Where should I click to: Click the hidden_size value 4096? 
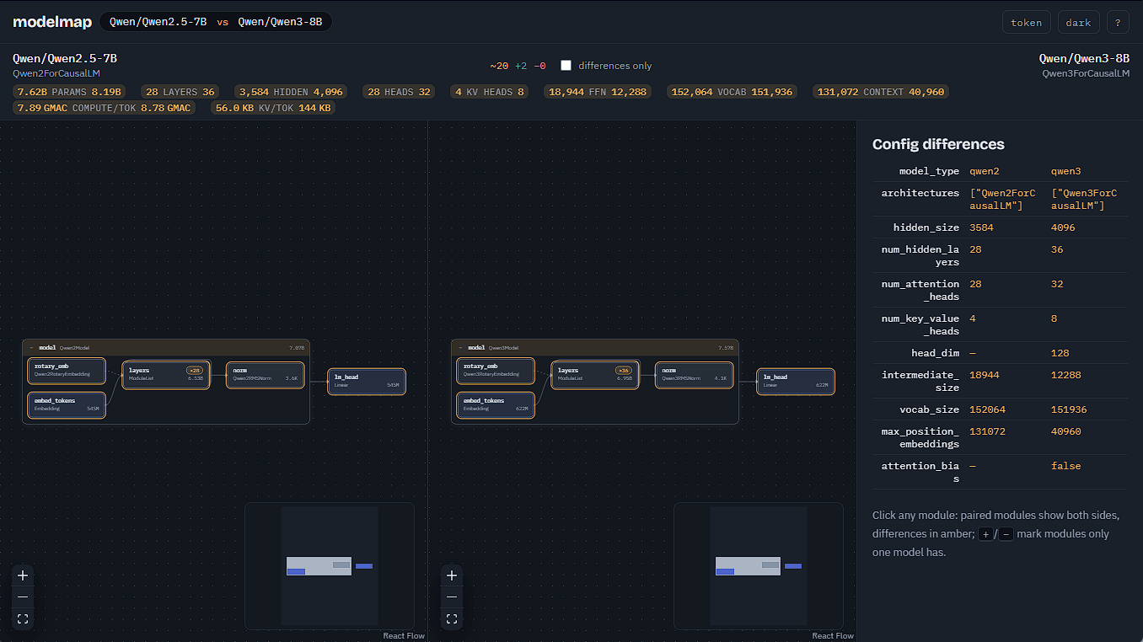coord(1063,227)
